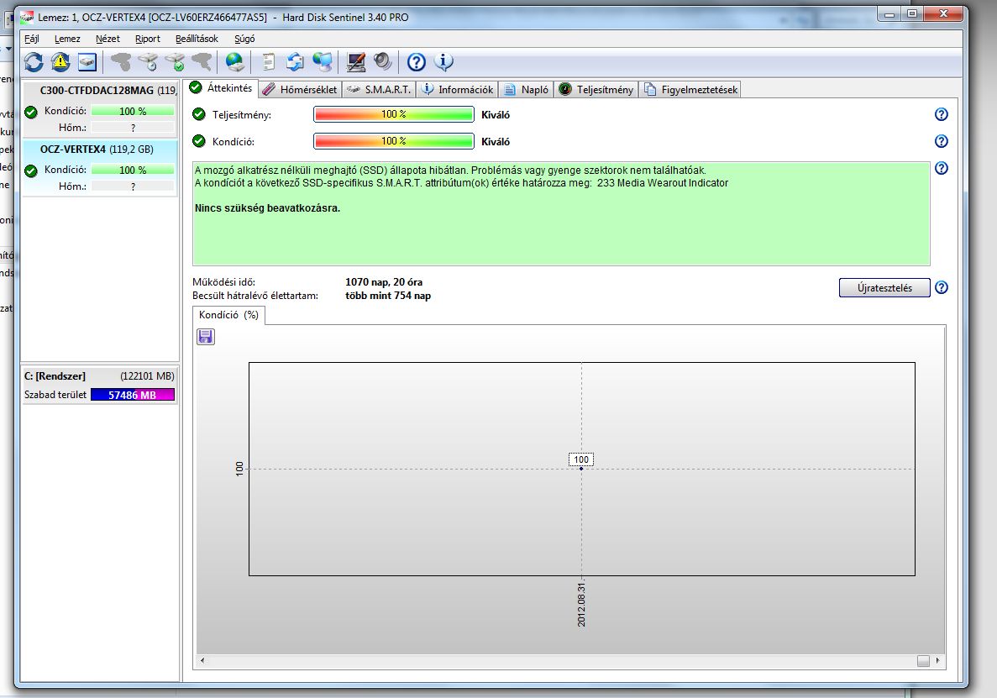Switch to the Teljesítmény tab
Screen dimensions: 997x698
click(x=596, y=90)
